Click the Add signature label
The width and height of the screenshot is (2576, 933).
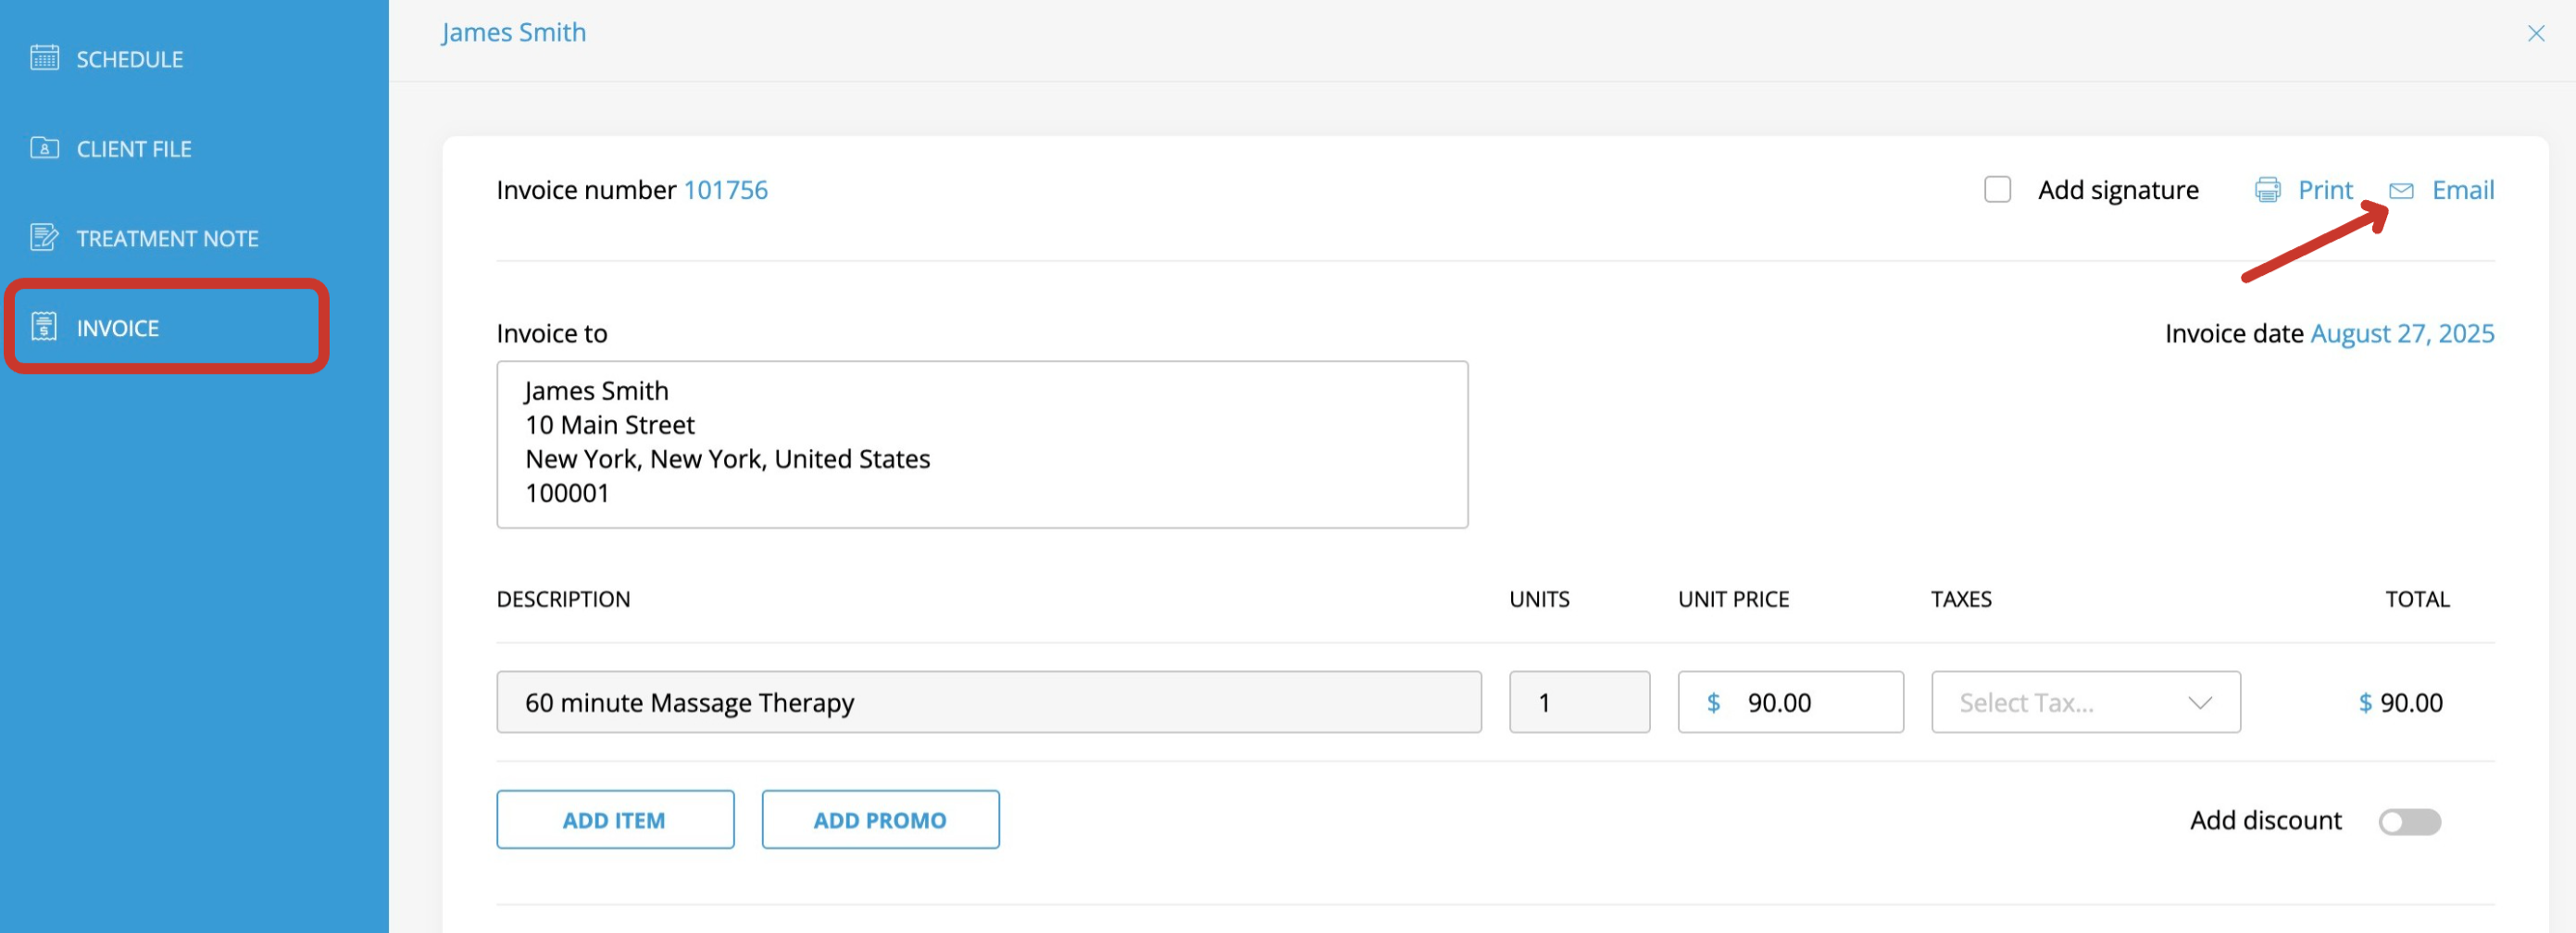2117,190
